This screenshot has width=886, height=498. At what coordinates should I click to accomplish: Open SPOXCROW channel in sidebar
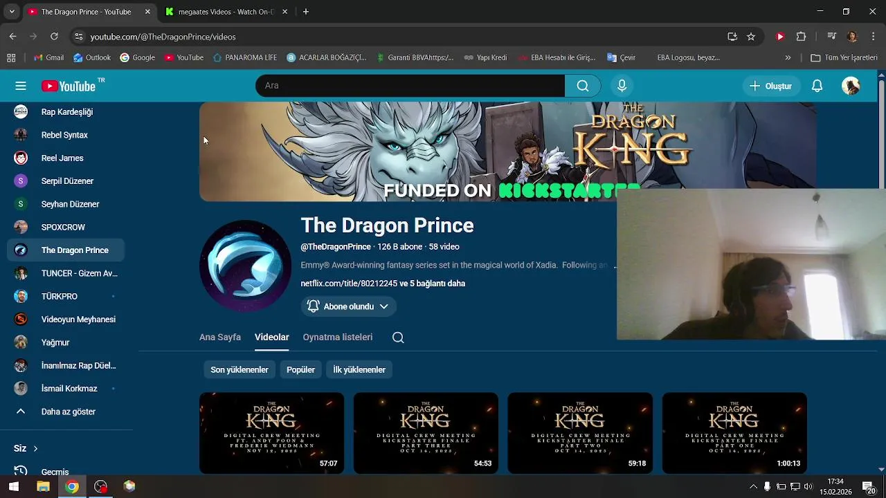66,227
